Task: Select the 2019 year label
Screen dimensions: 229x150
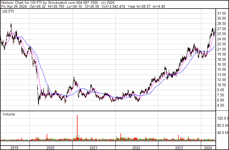Action: 14,148
